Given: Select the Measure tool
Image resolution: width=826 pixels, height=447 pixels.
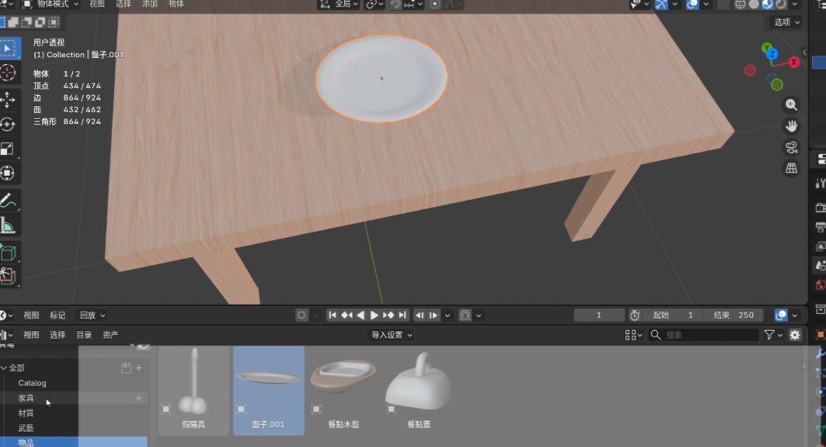Looking at the screenshot, I should pos(8,226).
